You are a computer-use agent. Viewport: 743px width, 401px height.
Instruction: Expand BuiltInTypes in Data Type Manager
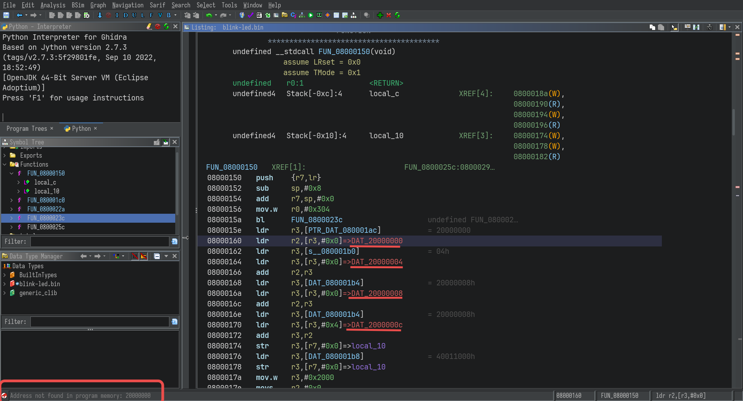[x=5, y=275]
